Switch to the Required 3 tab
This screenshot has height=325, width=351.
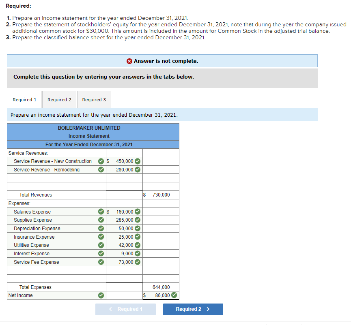[x=94, y=99]
